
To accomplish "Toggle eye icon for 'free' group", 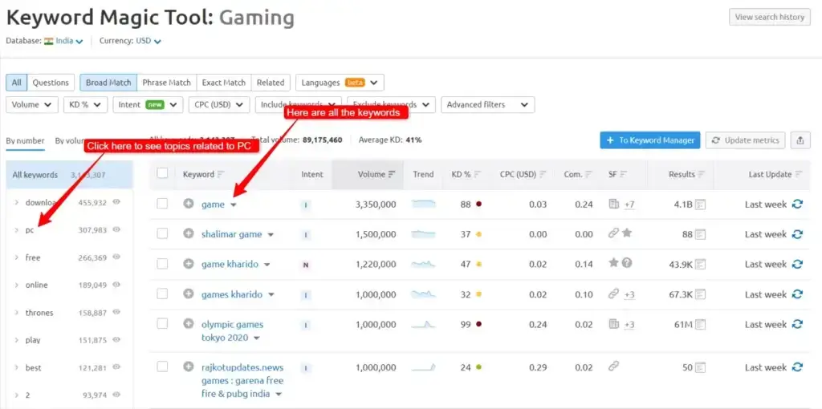I will pos(116,257).
